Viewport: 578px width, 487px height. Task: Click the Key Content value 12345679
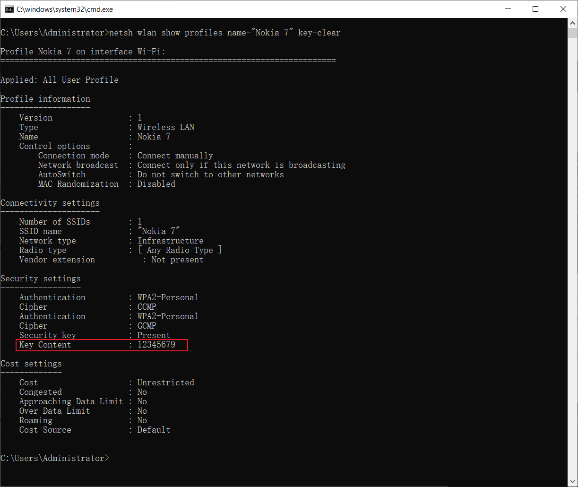point(156,345)
